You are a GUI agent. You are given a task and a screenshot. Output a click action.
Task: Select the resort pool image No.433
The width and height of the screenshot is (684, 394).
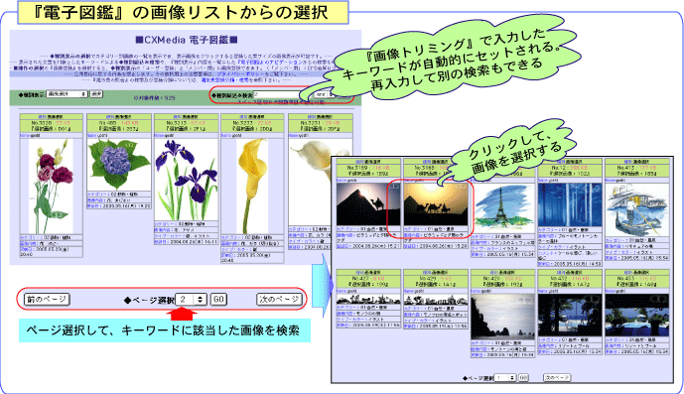click(637, 315)
